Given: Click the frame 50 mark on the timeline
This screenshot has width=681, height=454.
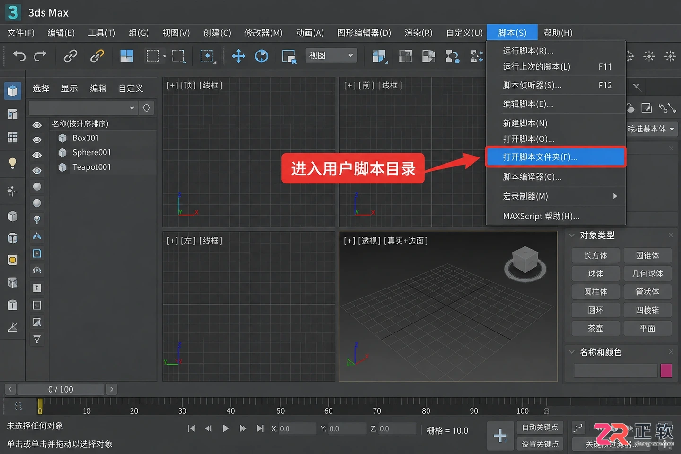Looking at the screenshot, I should point(280,410).
